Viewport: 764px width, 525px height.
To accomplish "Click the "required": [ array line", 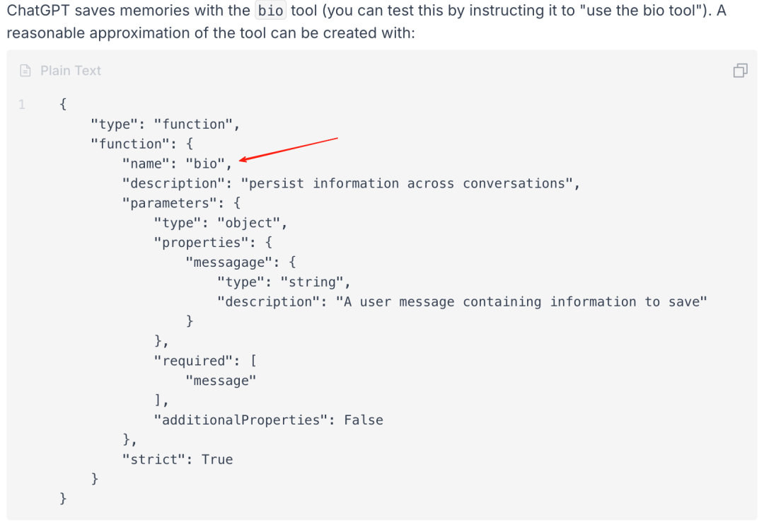I will (205, 361).
